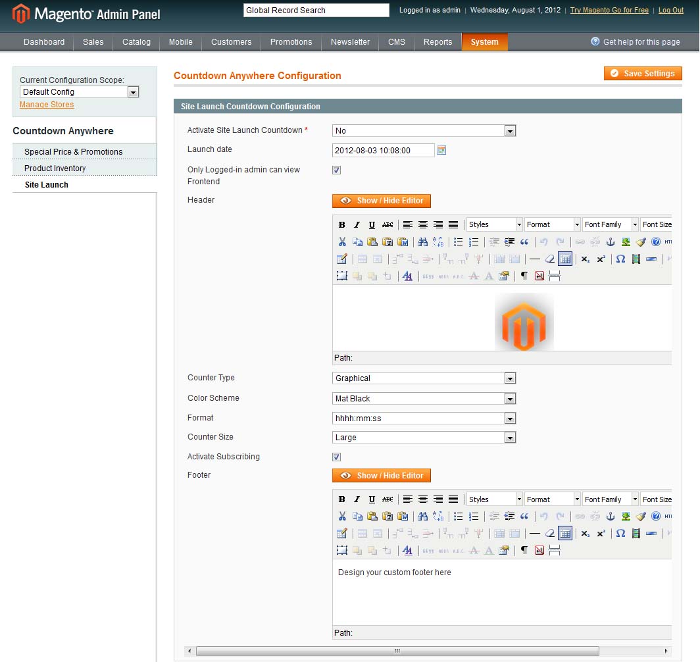Insert image using Footer editor toolbar
This screenshot has height=662, width=700.
point(626,517)
